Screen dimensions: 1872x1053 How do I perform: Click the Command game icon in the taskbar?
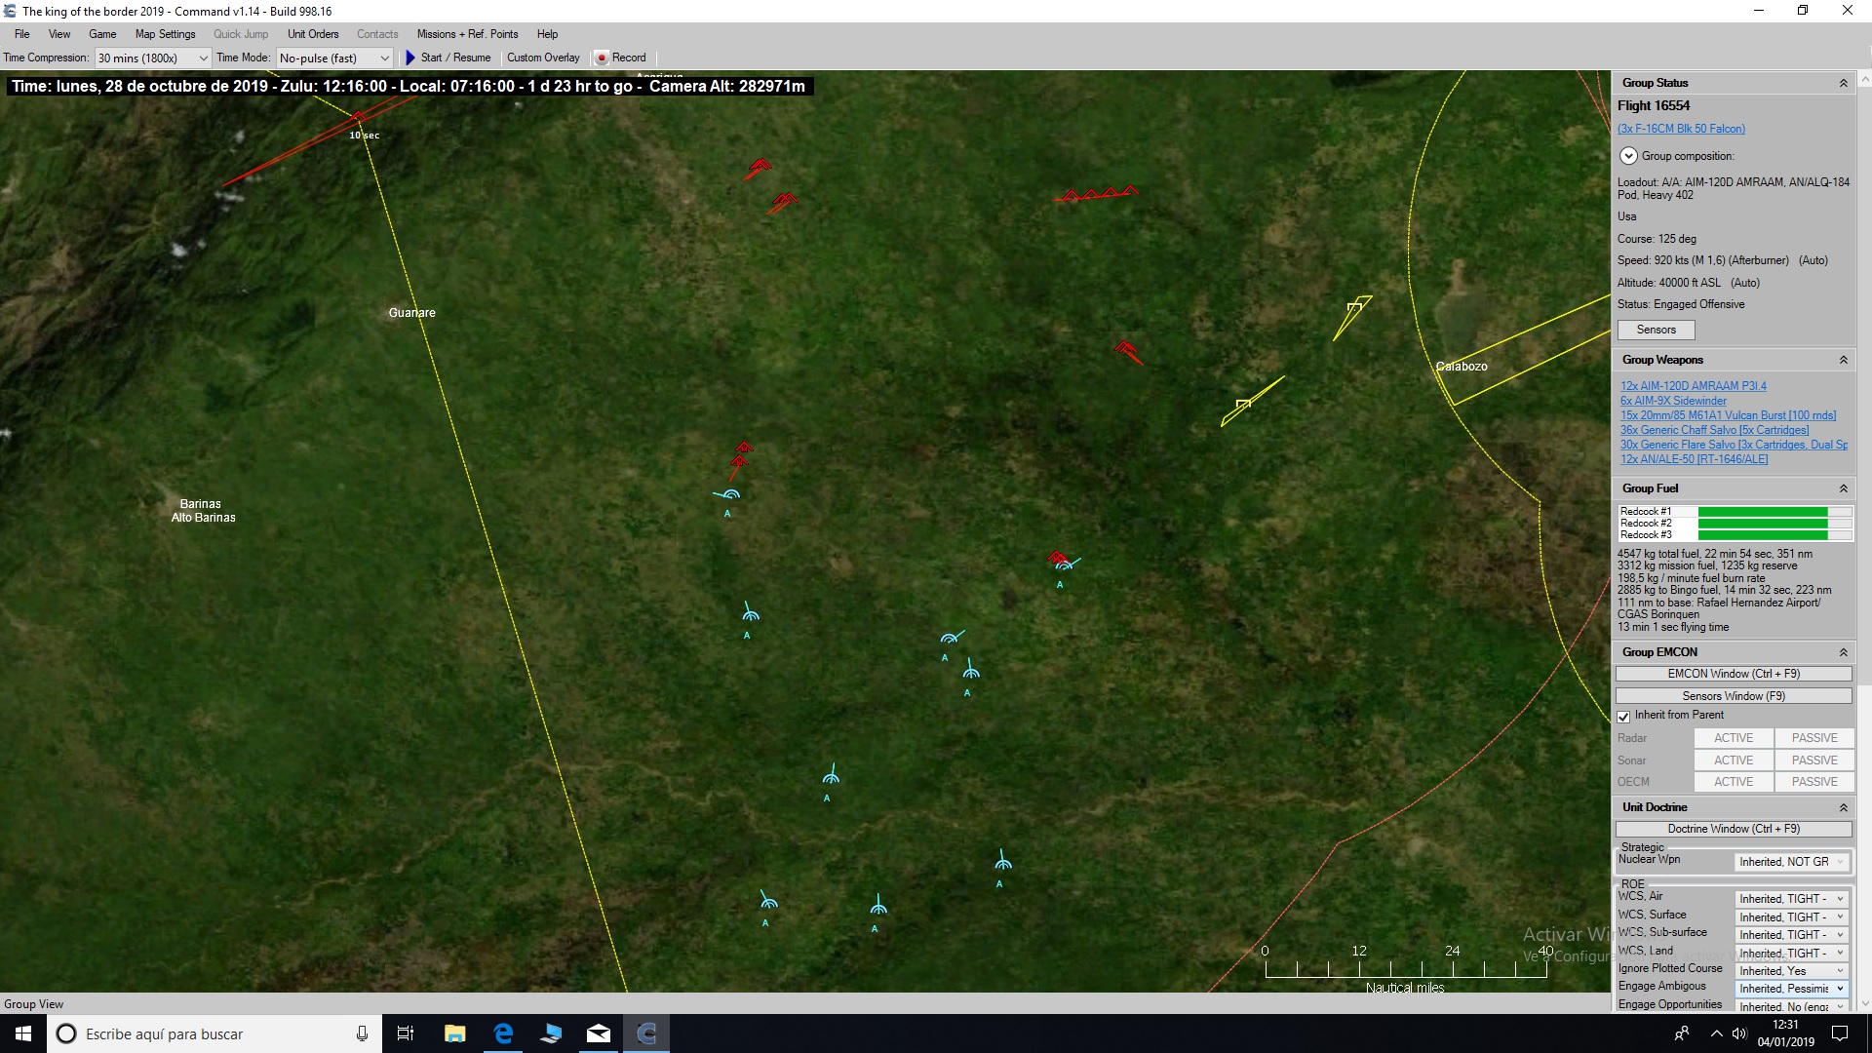click(x=646, y=1033)
